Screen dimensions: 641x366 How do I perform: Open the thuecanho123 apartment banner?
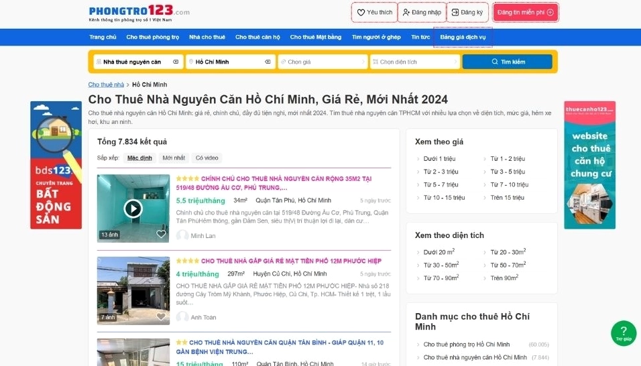589,165
